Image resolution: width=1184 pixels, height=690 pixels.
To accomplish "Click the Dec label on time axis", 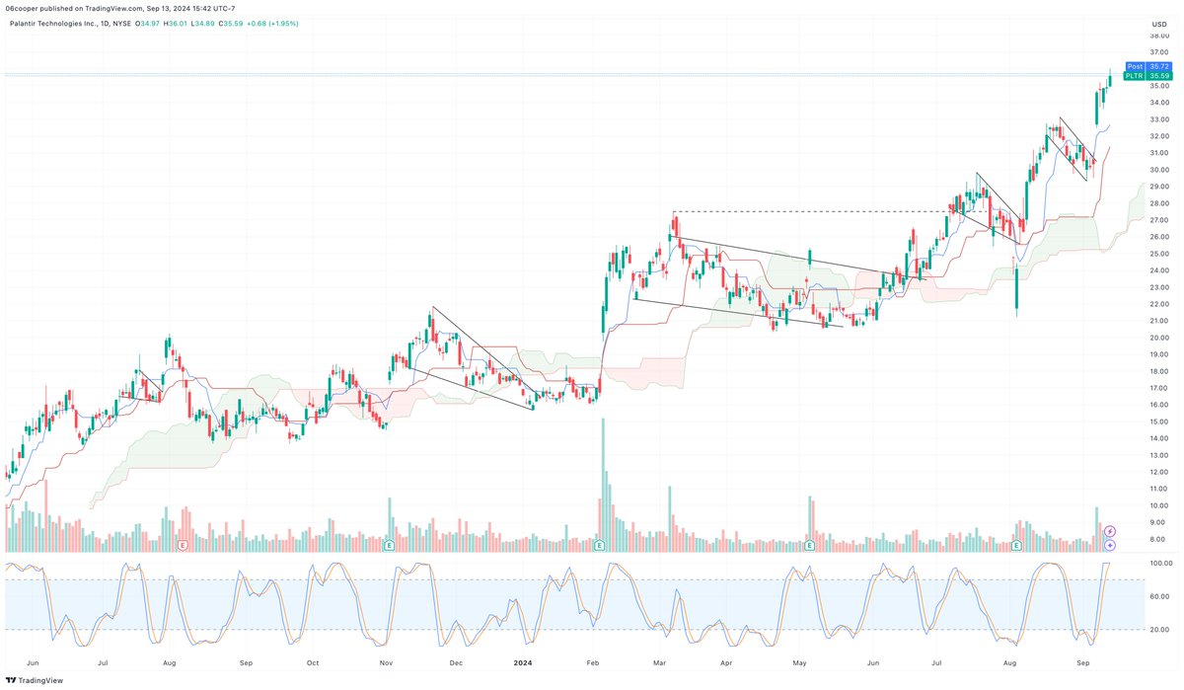I will tap(456, 665).
